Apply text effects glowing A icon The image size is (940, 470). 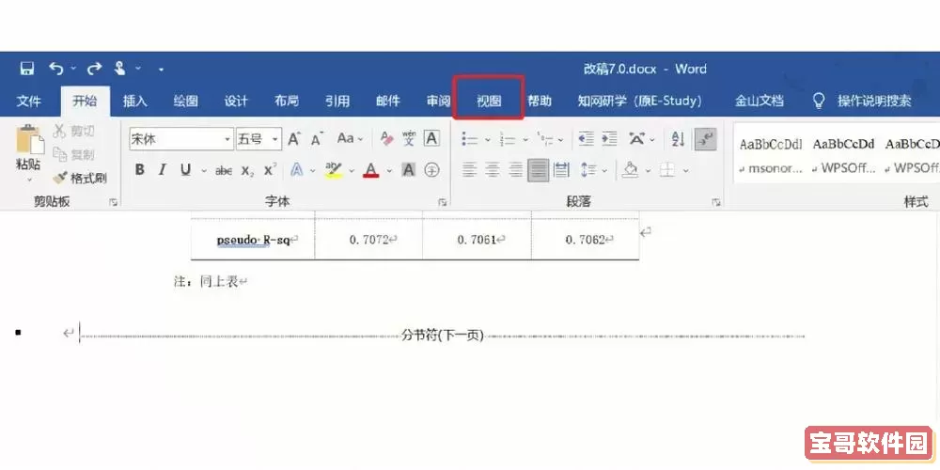click(x=297, y=169)
